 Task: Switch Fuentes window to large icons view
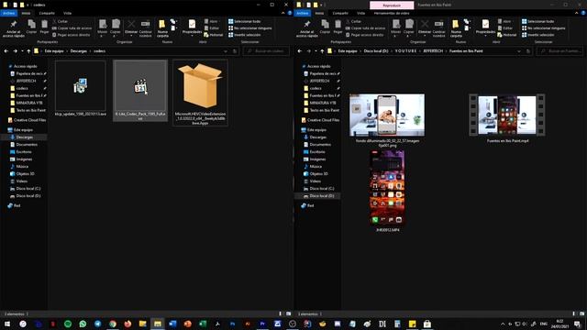(582, 313)
